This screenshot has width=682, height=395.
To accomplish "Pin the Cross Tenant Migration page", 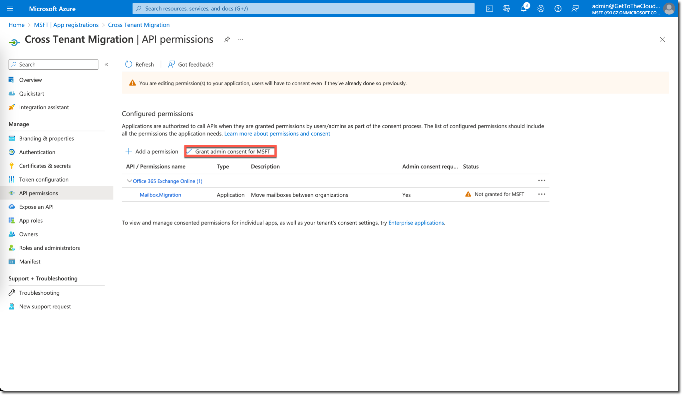I will click(227, 39).
